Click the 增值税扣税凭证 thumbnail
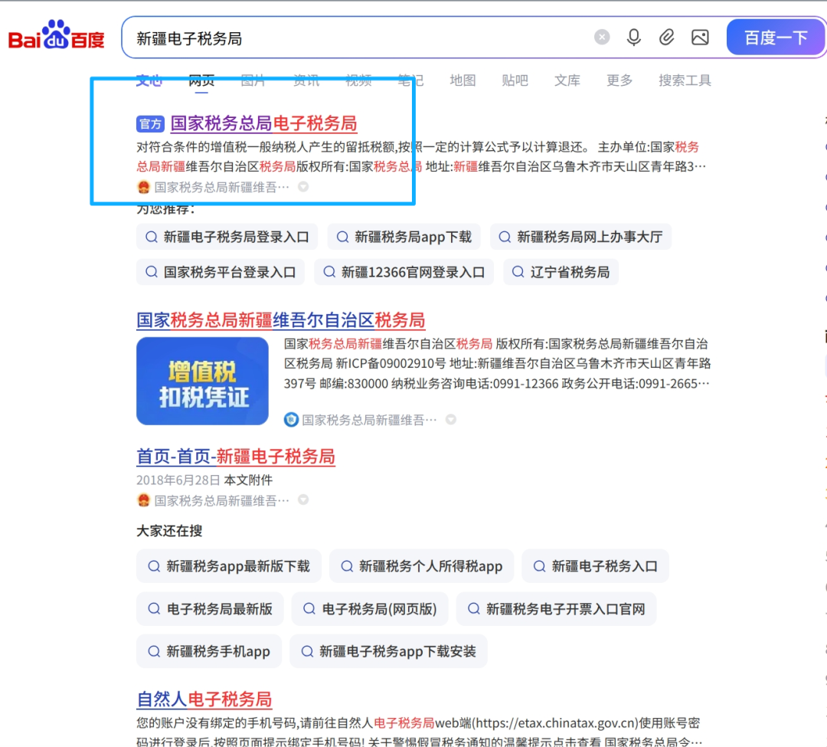Viewport: 827px width, 747px height. pos(202,381)
